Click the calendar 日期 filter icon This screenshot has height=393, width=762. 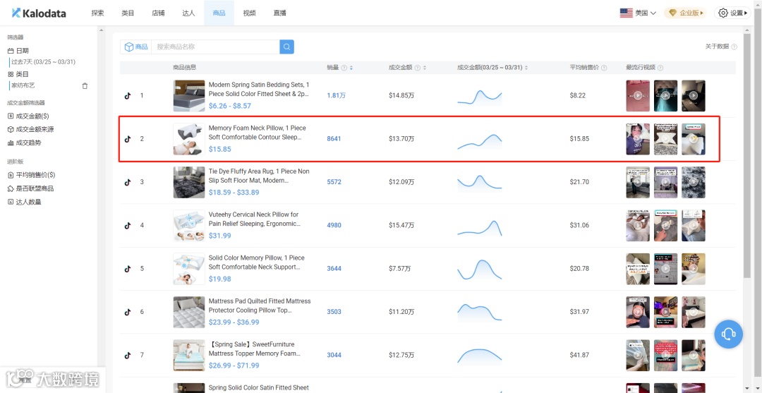point(11,51)
